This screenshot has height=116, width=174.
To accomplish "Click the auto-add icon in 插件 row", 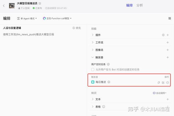I will pyautogui.click(x=163, y=35).
